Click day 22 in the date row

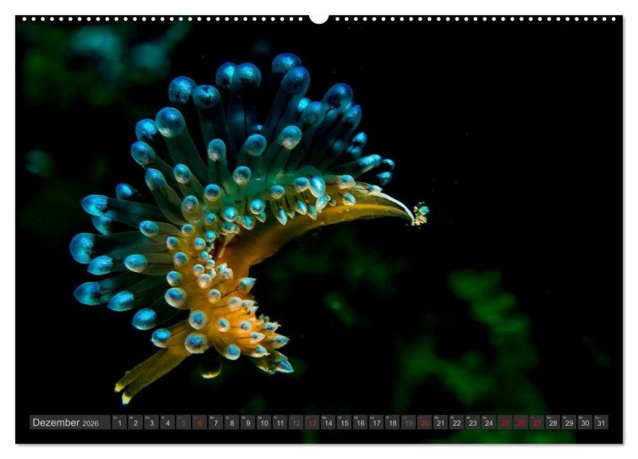456,422
